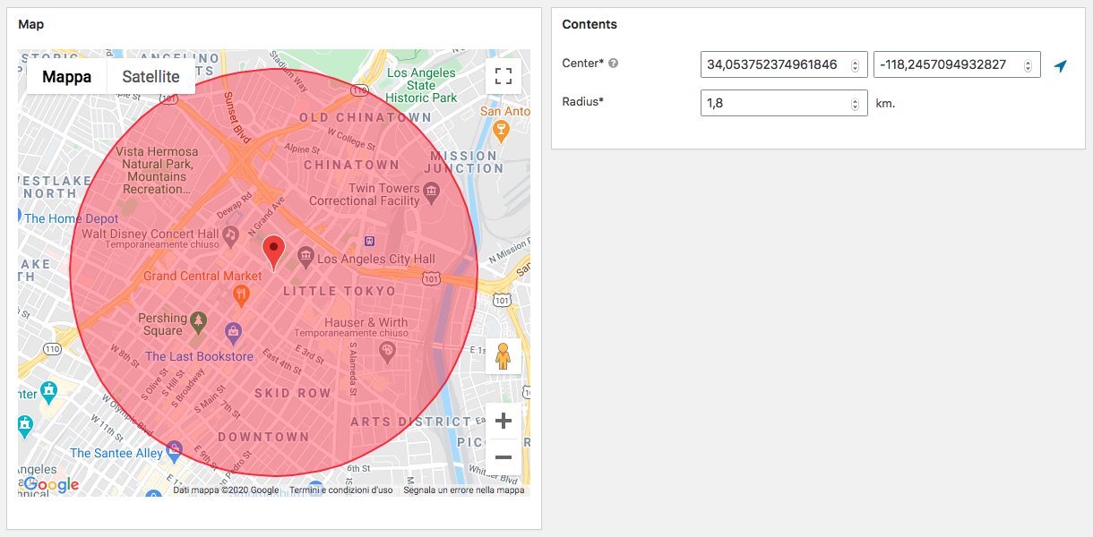
Task: Click Segnala un errore nella mappa link
Action: pyautogui.click(x=464, y=490)
